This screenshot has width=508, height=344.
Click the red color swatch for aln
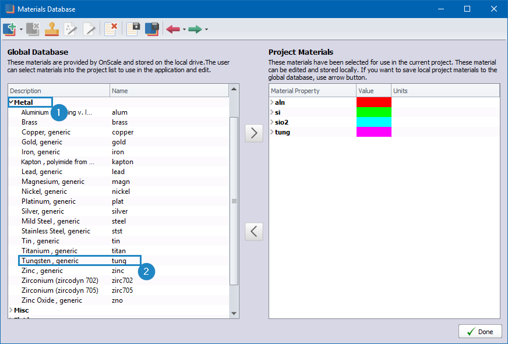tap(374, 102)
